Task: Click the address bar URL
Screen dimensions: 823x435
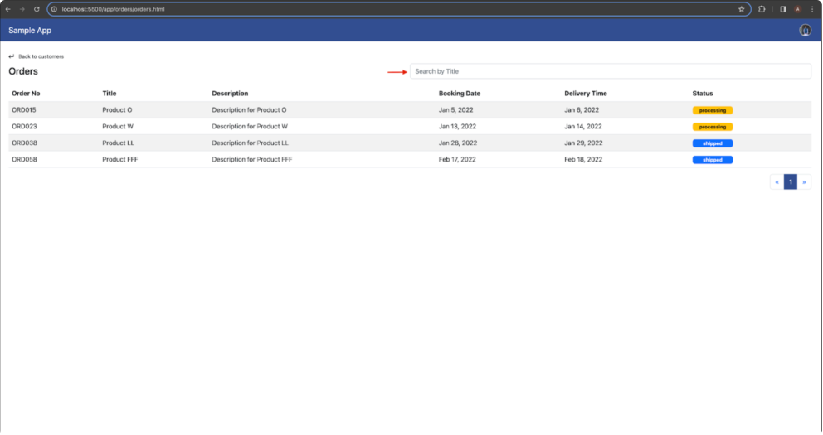Action: point(114,9)
